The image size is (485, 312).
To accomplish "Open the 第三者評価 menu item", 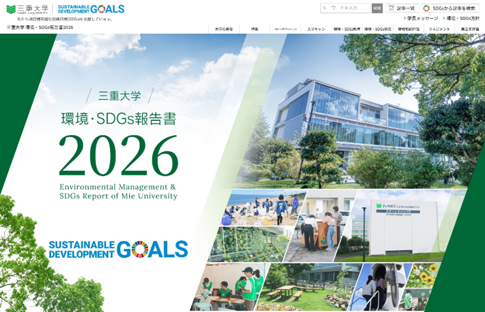I will 470,29.
